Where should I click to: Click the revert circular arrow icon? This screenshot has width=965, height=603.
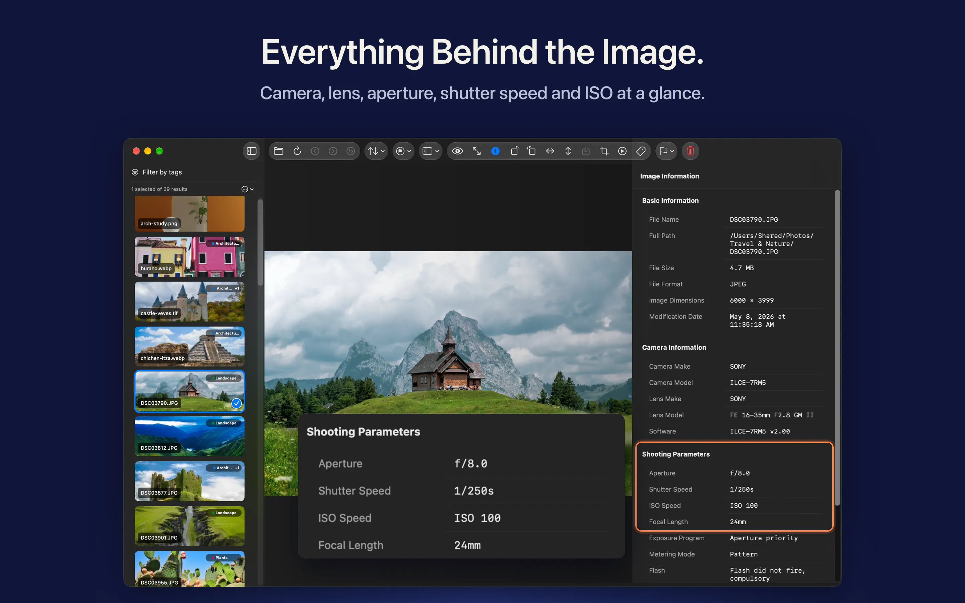(350, 151)
